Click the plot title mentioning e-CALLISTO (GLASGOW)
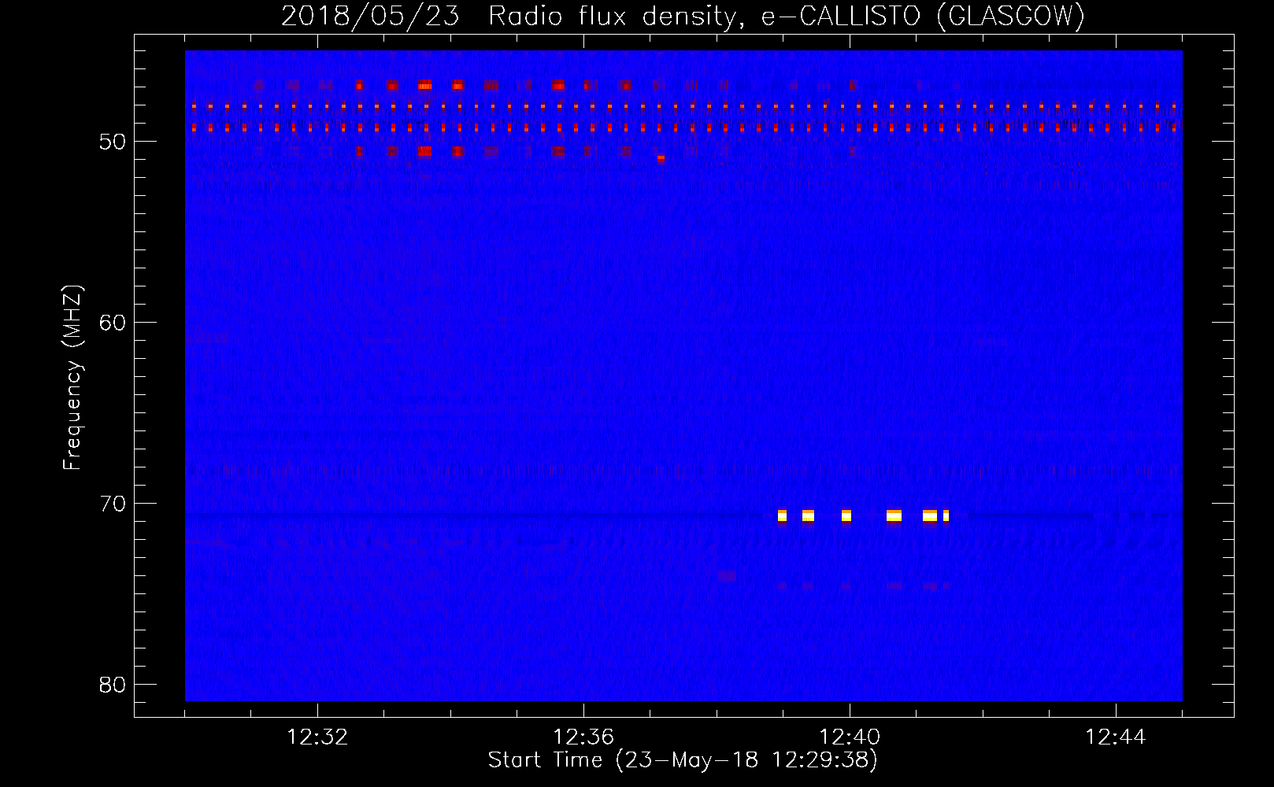 tap(683, 16)
